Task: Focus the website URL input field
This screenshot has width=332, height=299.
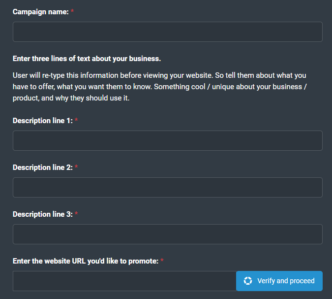Action: 124,281
